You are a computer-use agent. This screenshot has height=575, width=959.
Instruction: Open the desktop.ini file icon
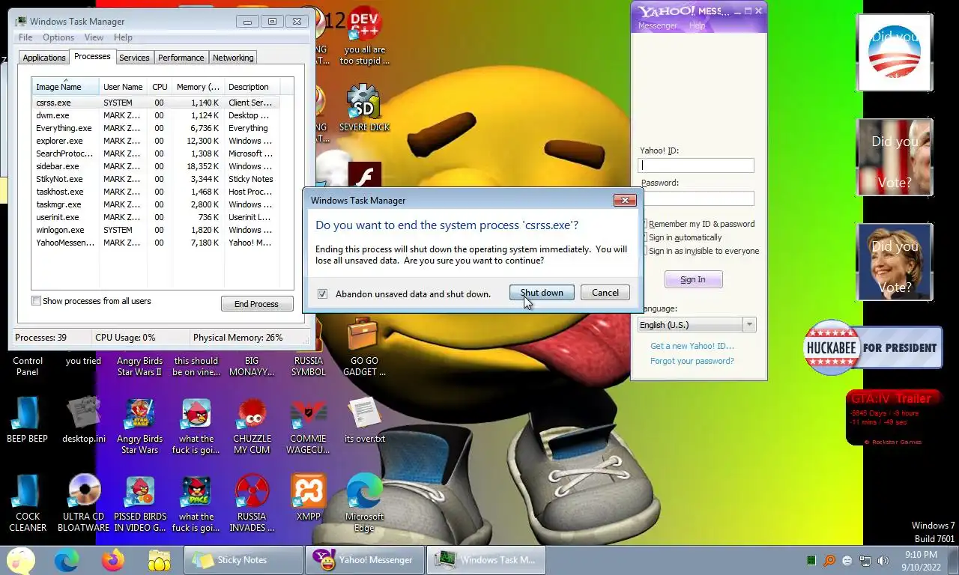[x=83, y=419]
